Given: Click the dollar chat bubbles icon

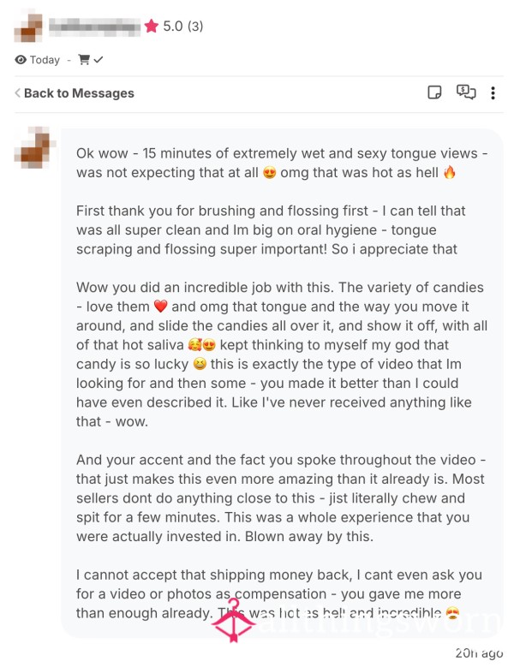Looking at the screenshot, I should (x=466, y=92).
